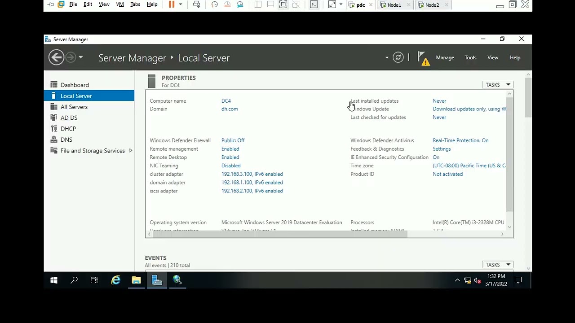
Task: Open Properties TASKS dropdown
Action: (x=497, y=85)
